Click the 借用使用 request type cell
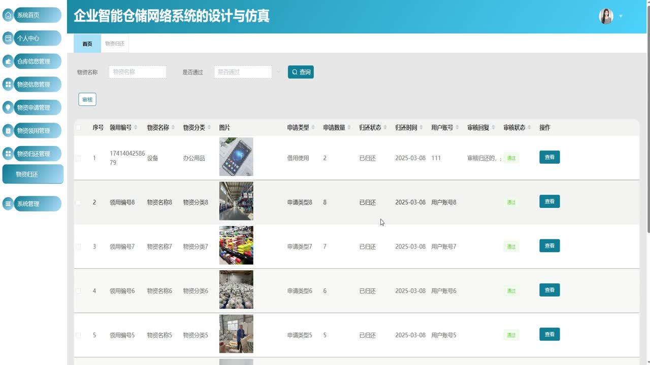 pos(298,158)
